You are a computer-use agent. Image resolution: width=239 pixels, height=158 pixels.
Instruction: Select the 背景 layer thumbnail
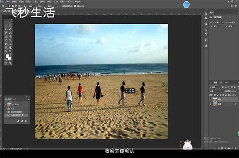coord(215,104)
